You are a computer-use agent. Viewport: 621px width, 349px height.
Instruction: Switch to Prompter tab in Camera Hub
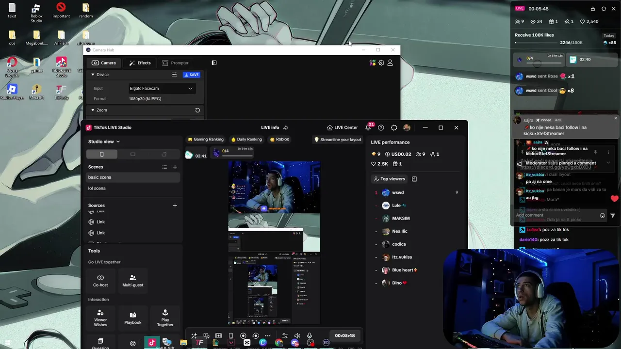176,63
